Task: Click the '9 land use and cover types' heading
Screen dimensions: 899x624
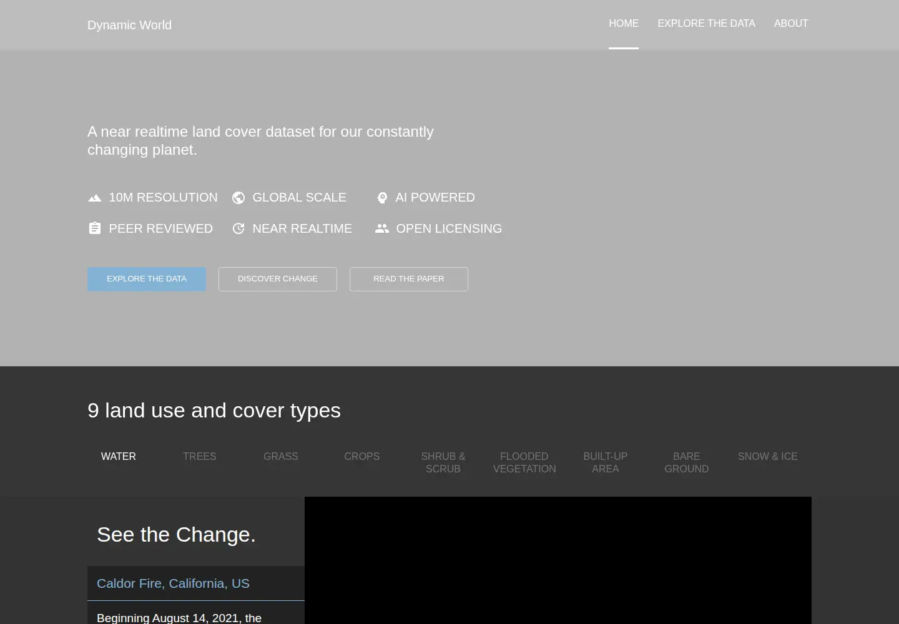Action: click(214, 411)
